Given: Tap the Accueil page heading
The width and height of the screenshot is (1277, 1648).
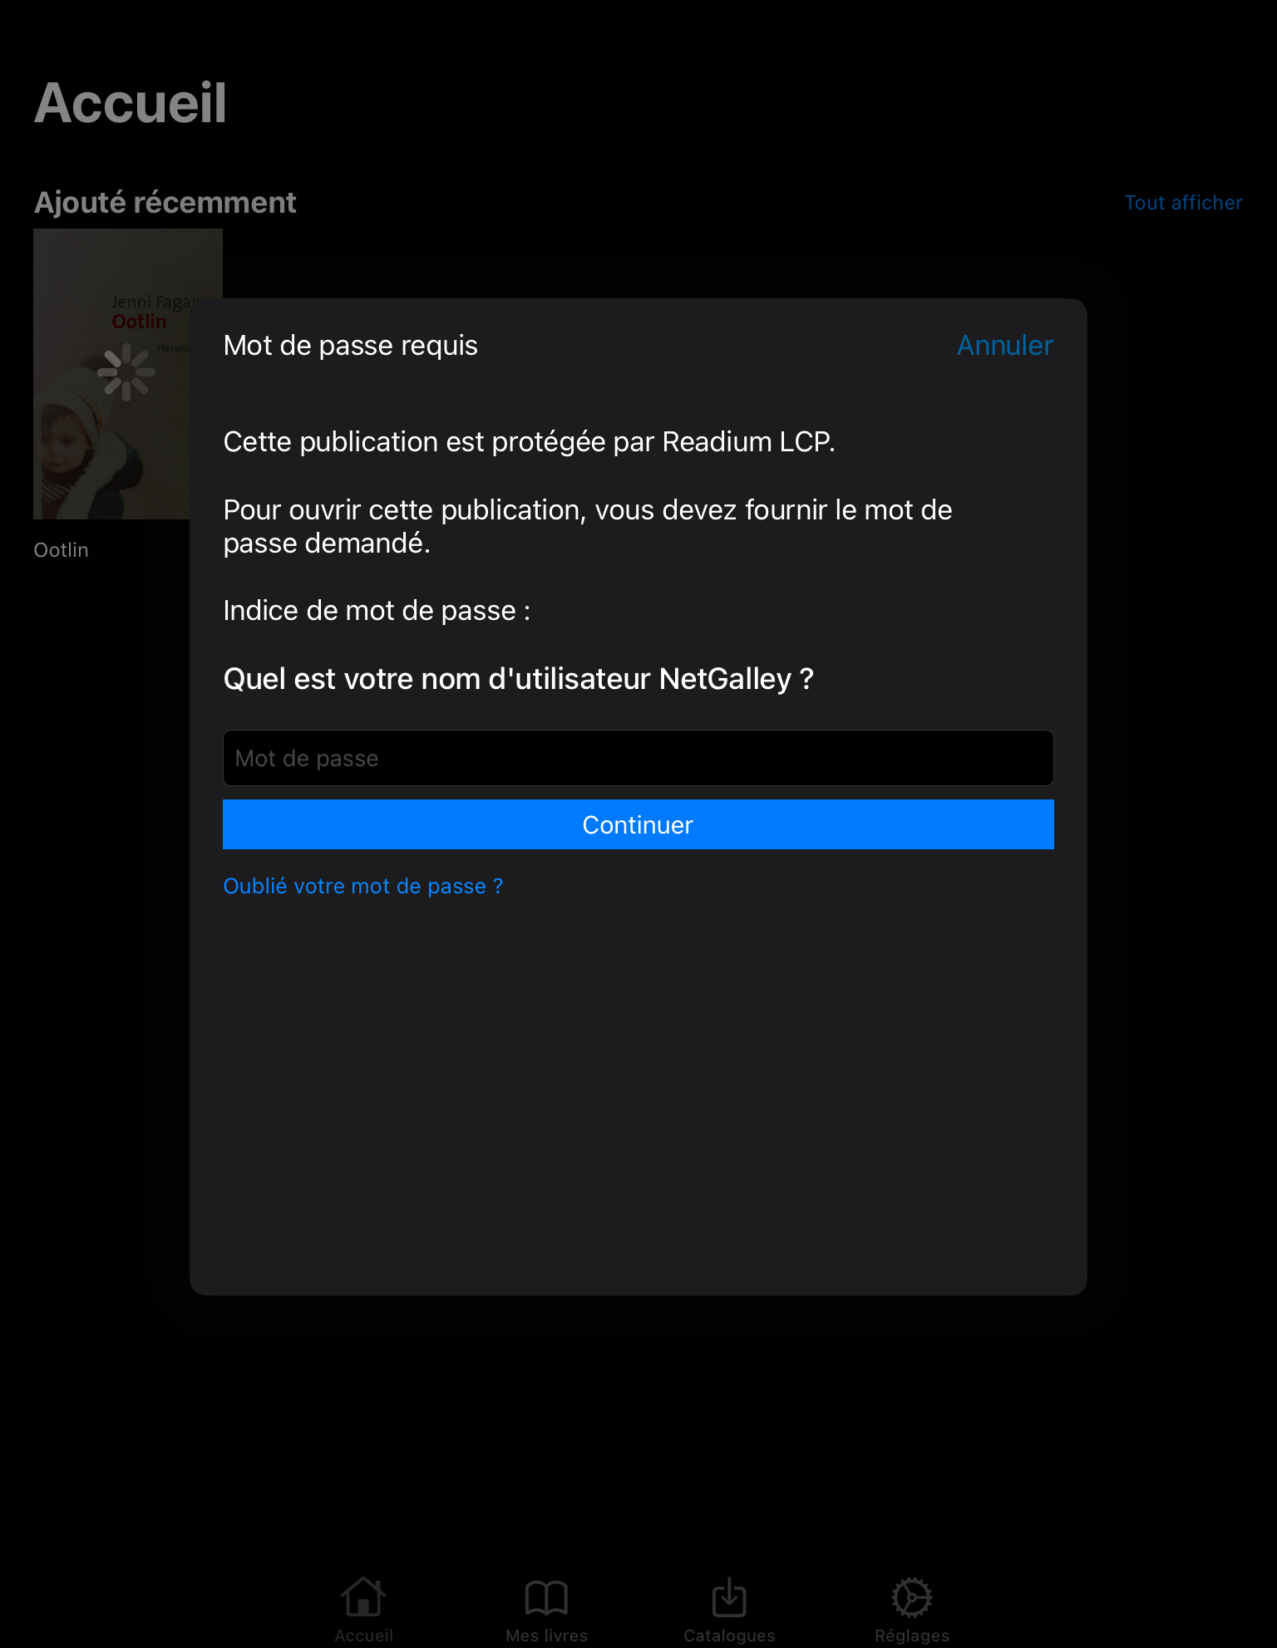Looking at the screenshot, I should coord(131,103).
